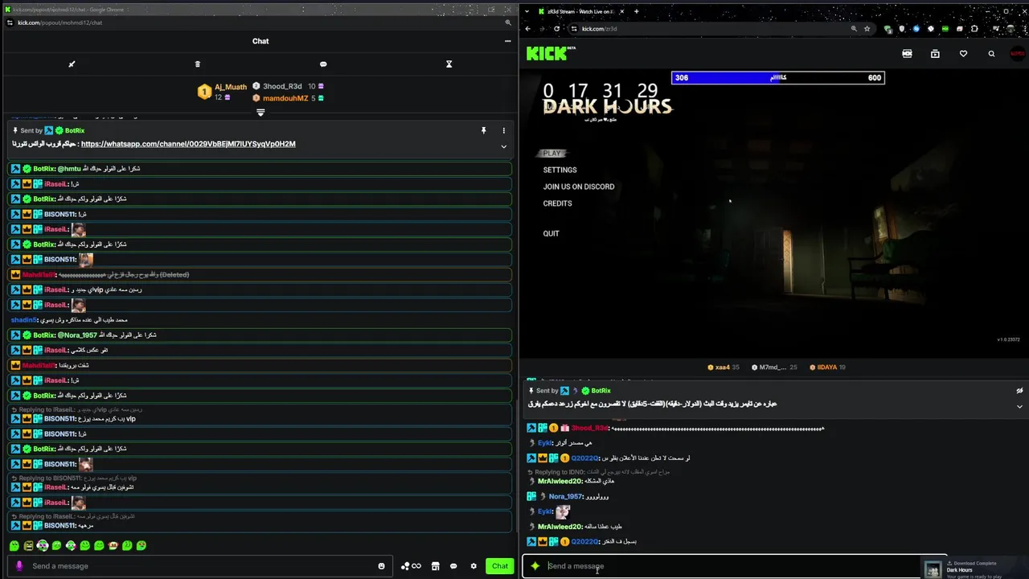Click @Nora_1957 mention in BotRix message

tap(77, 335)
